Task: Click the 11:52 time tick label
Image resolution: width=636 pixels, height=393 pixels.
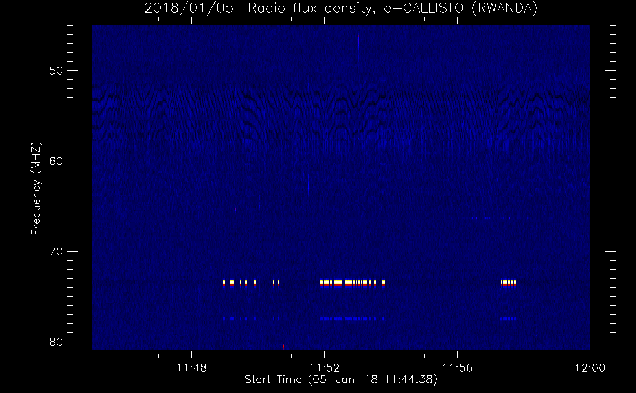Action: point(324,368)
